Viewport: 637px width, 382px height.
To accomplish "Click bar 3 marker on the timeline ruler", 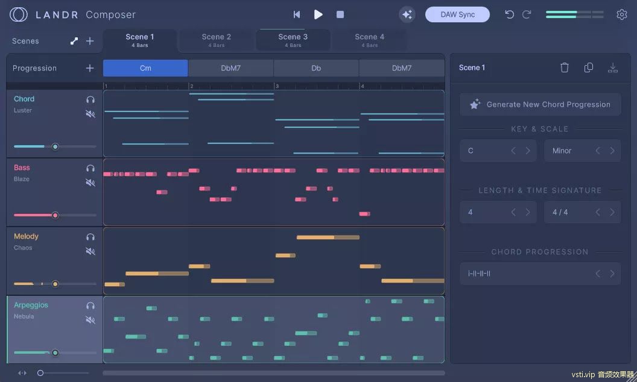I will (x=277, y=86).
